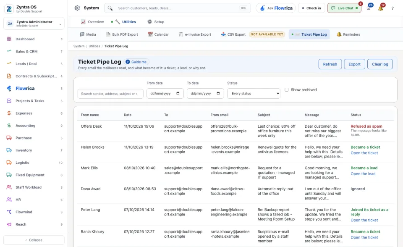The image size is (403, 247).
Task: Open the notifications bell icon
Action: point(381,8)
